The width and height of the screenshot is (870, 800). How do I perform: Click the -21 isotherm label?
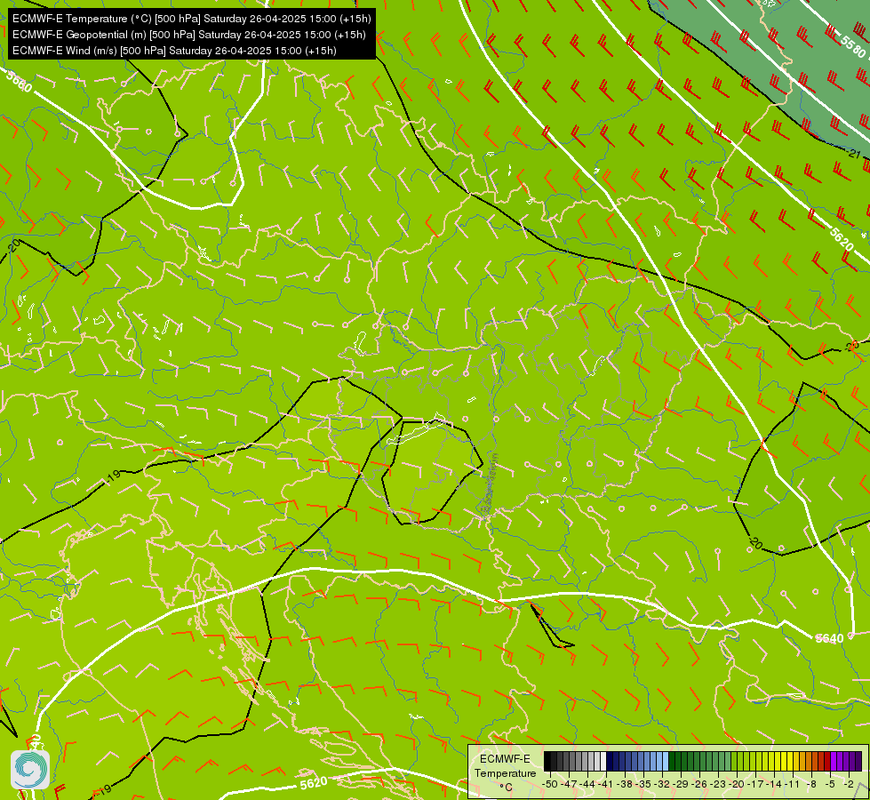855,153
